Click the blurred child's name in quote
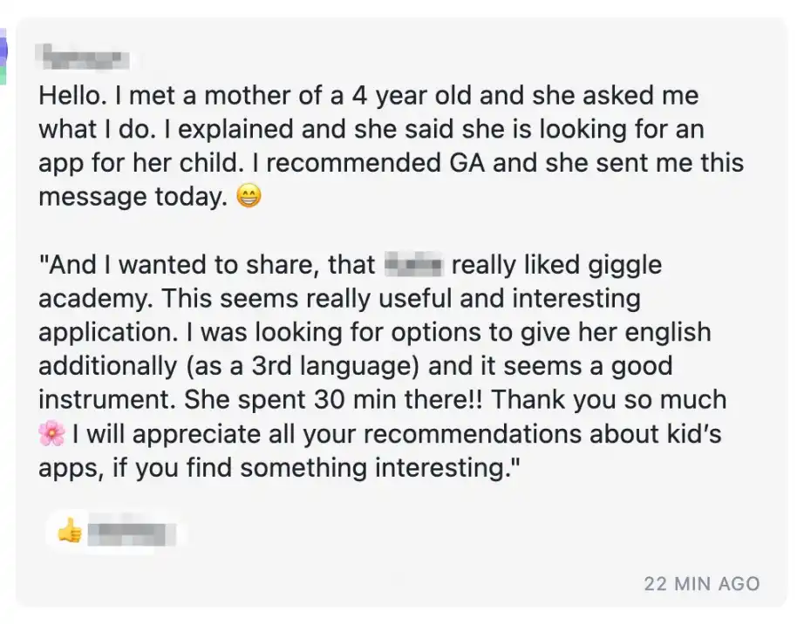Image resolution: width=804 pixels, height=624 pixels. 414,265
